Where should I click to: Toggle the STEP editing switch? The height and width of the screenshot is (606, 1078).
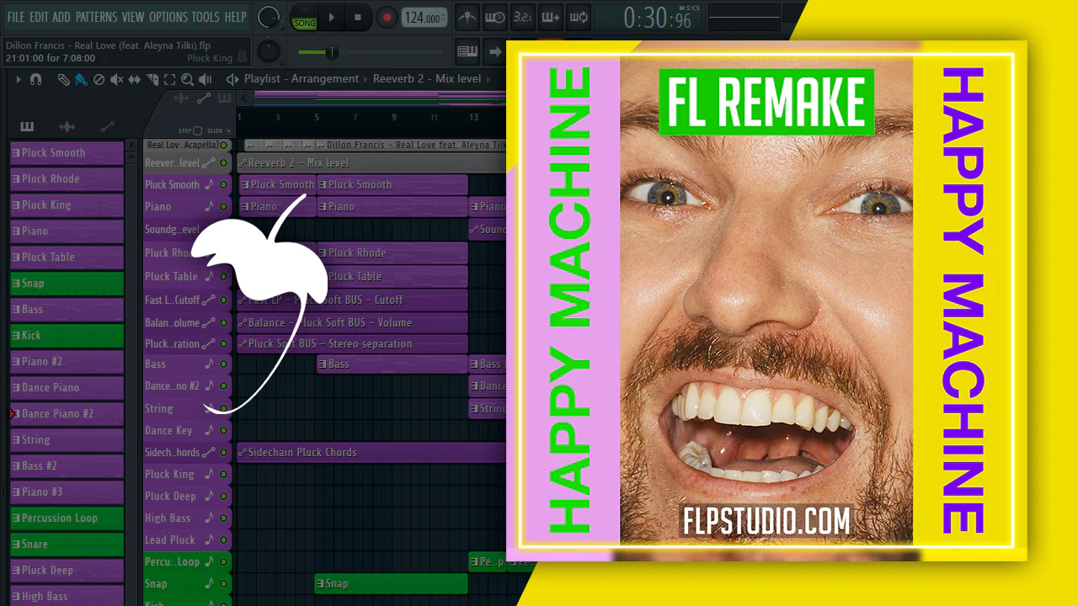pyautogui.click(x=197, y=130)
